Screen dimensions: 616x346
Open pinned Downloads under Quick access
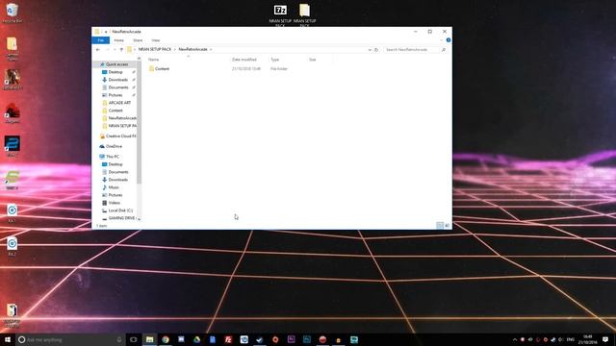pyautogui.click(x=117, y=80)
